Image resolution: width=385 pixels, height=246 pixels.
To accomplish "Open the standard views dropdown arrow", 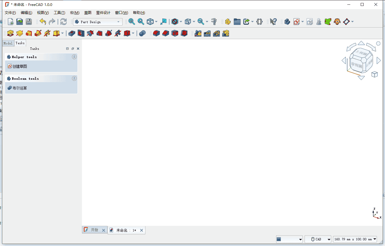I will pos(156,22).
